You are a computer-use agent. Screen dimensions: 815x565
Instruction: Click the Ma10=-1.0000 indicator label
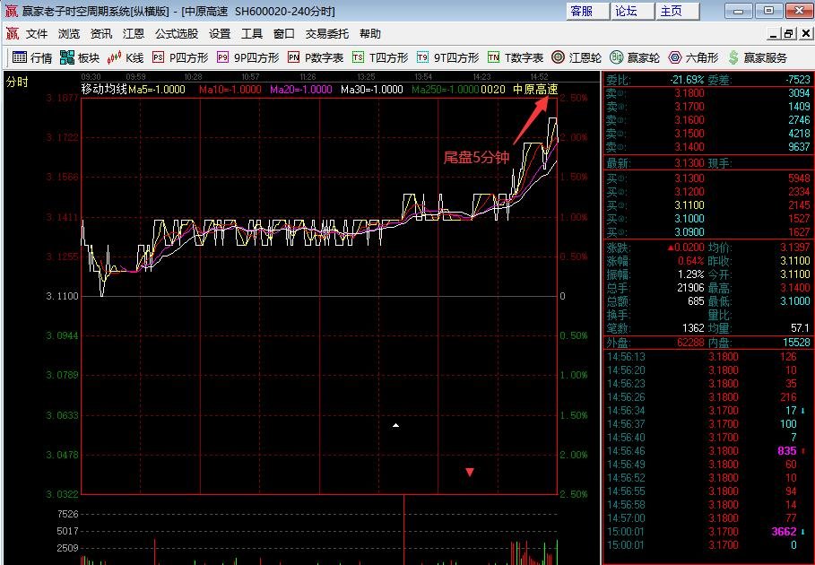tap(230, 90)
